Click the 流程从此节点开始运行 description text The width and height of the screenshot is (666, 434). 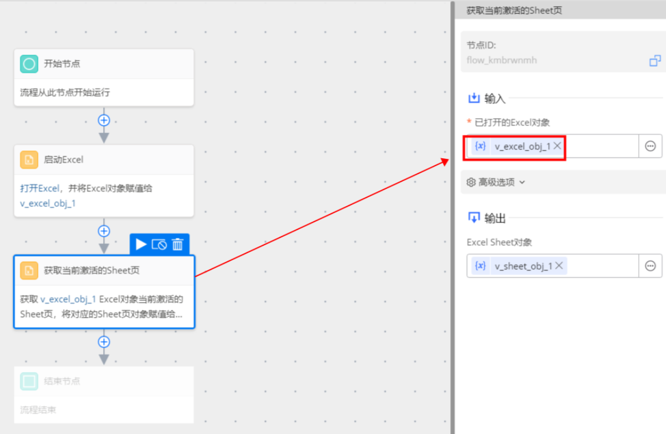65,92
